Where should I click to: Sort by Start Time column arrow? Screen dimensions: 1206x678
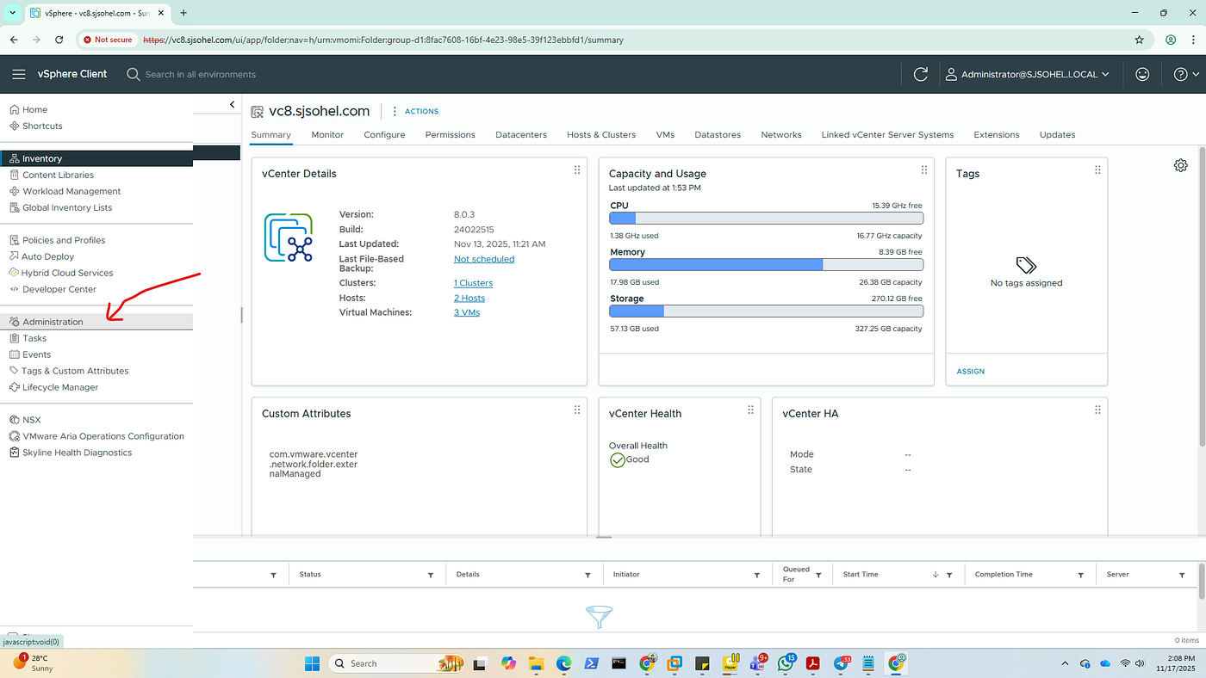pyautogui.click(x=936, y=575)
